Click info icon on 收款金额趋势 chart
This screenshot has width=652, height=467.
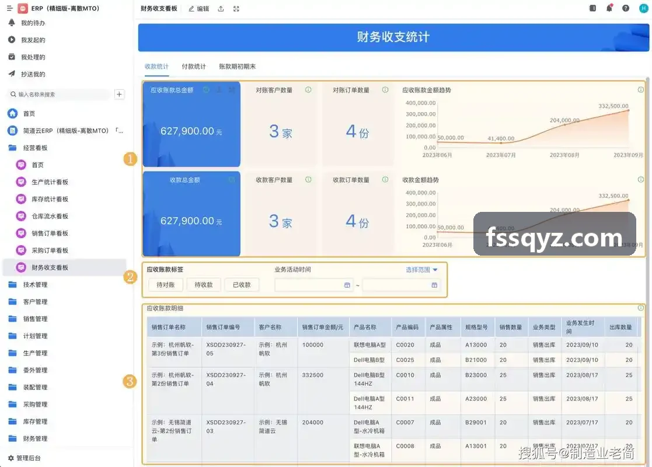(641, 180)
